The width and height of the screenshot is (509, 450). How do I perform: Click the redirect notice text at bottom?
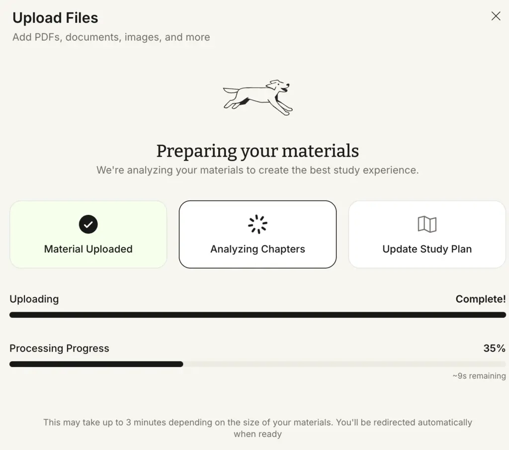[x=258, y=428]
